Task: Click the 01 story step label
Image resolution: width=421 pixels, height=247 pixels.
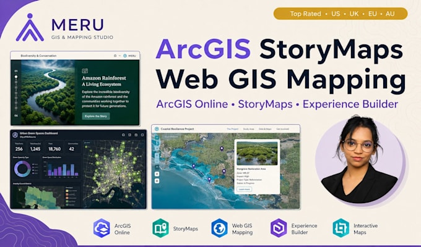Action: 16,71
